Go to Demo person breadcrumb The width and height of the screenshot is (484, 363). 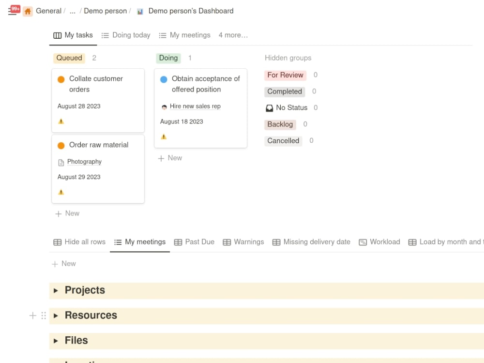point(105,11)
